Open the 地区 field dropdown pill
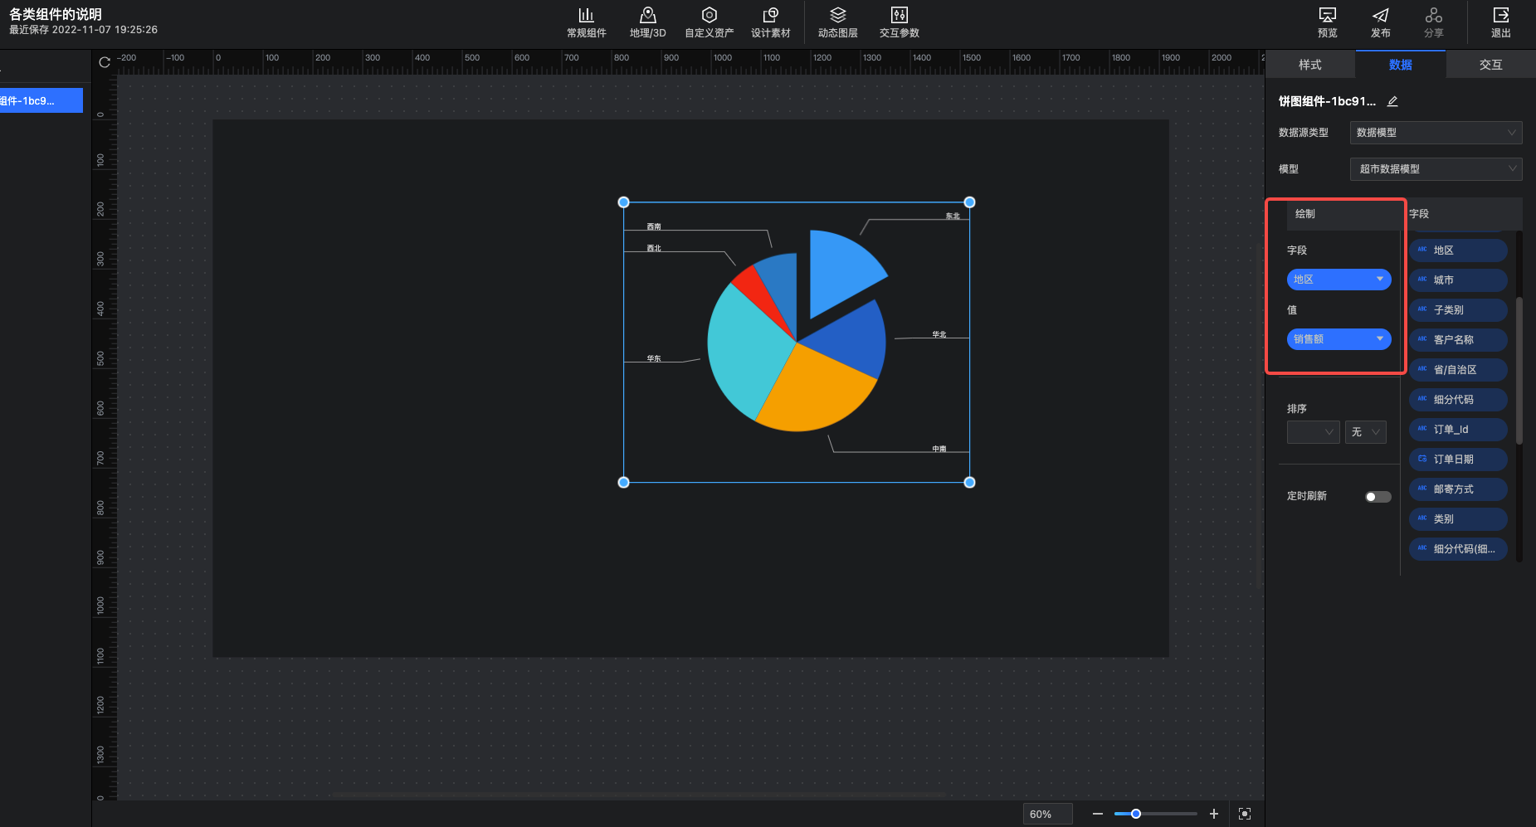1536x827 pixels. (x=1339, y=280)
